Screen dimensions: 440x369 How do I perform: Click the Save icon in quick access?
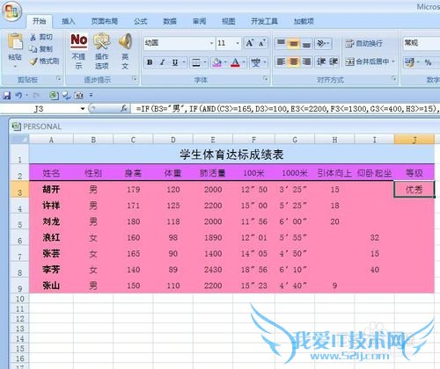tap(6, 95)
